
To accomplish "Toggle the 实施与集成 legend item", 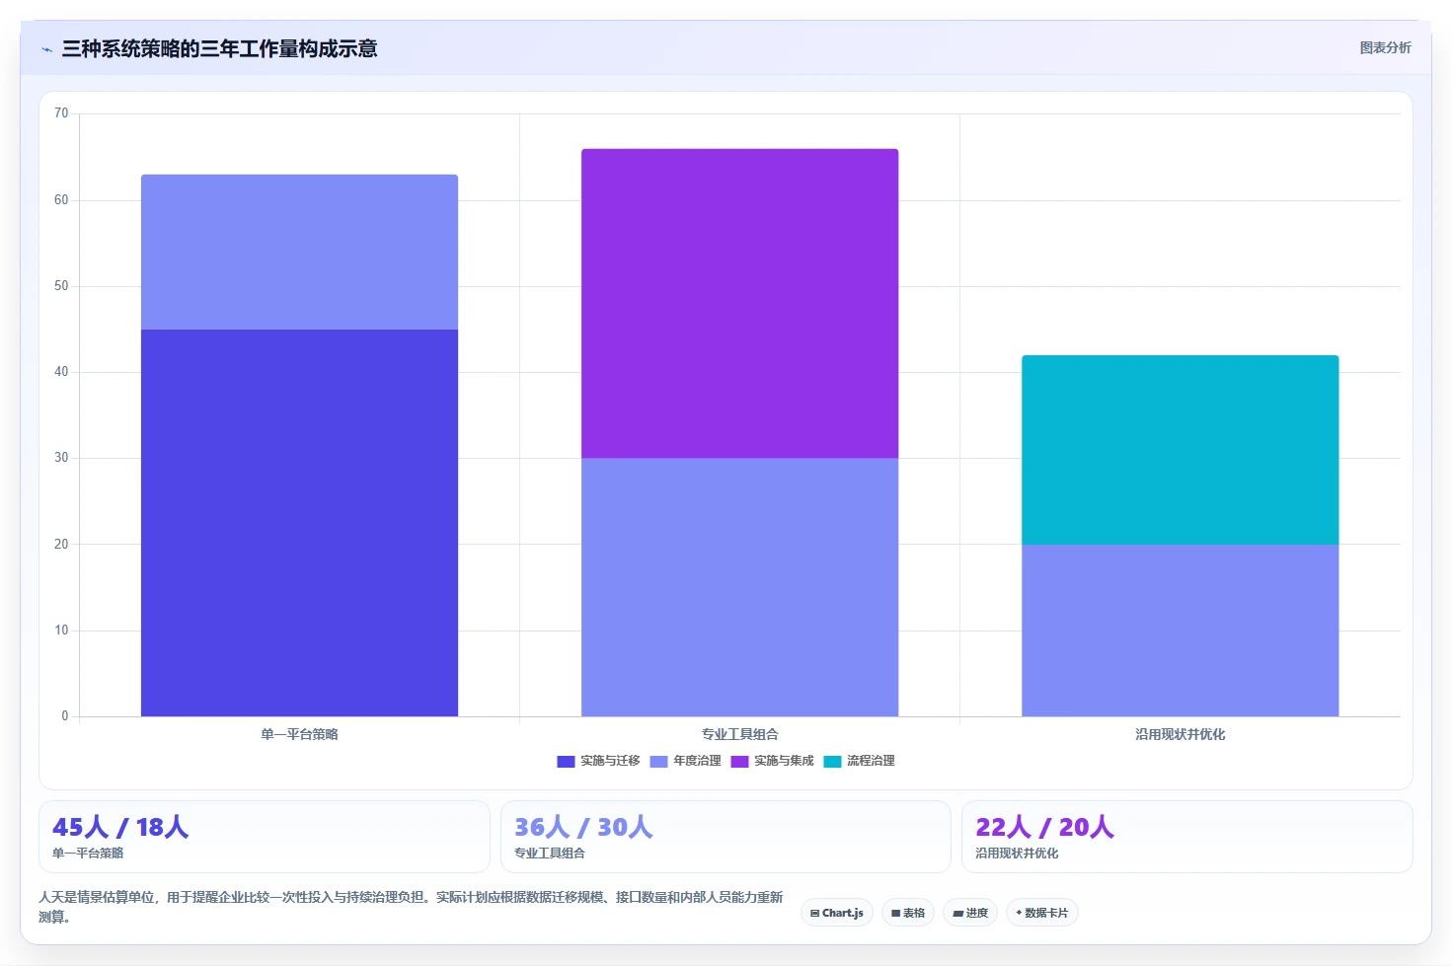I will (773, 761).
